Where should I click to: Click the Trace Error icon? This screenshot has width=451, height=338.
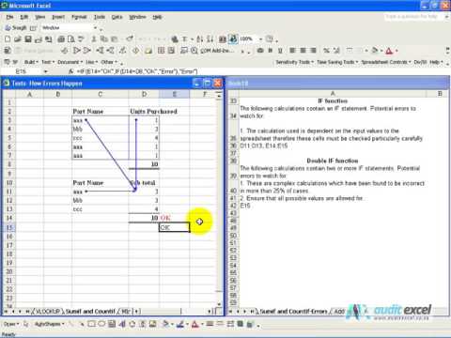point(135,51)
